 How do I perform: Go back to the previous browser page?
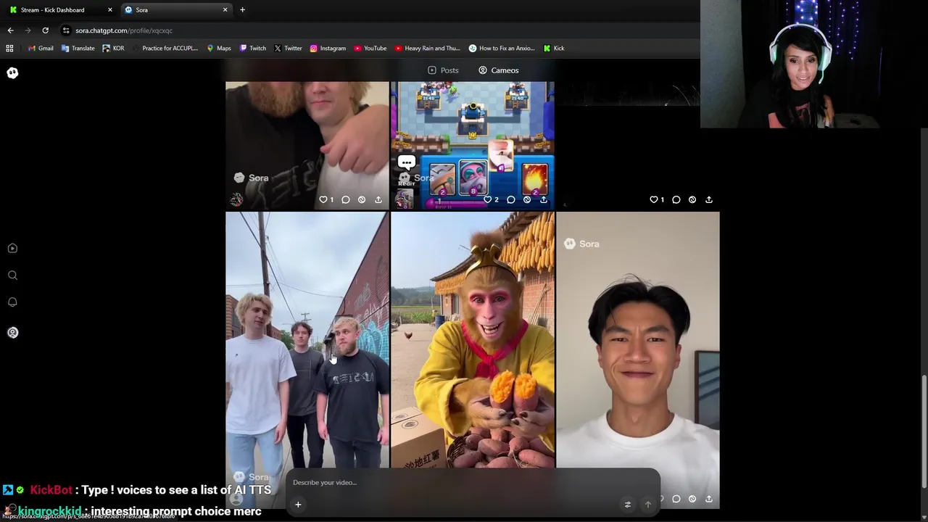tap(10, 30)
